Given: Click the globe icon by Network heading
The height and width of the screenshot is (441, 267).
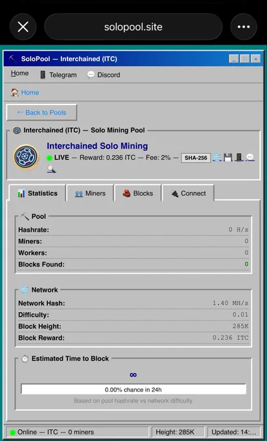Looking at the screenshot, I should pyautogui.click(x=25, y=290).
